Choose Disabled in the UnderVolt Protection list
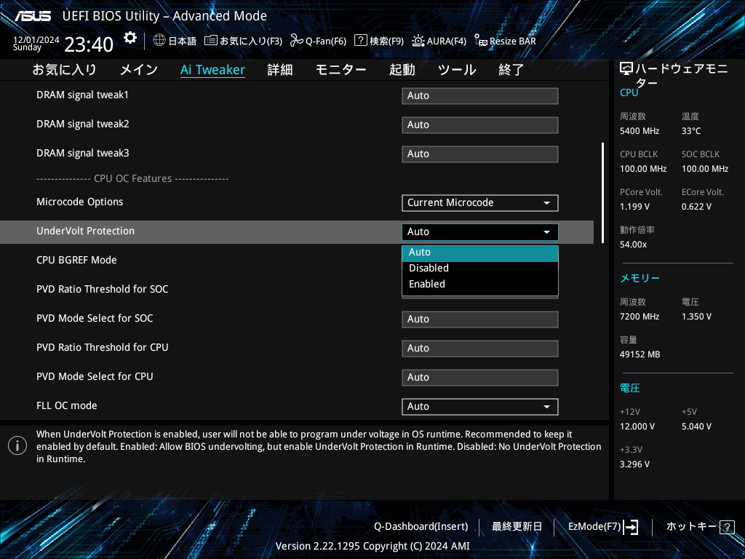This screenshot has width=745, height=559. click(480, 268)
